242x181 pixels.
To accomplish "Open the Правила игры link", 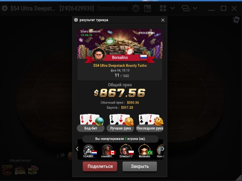I will click(112, 8).
